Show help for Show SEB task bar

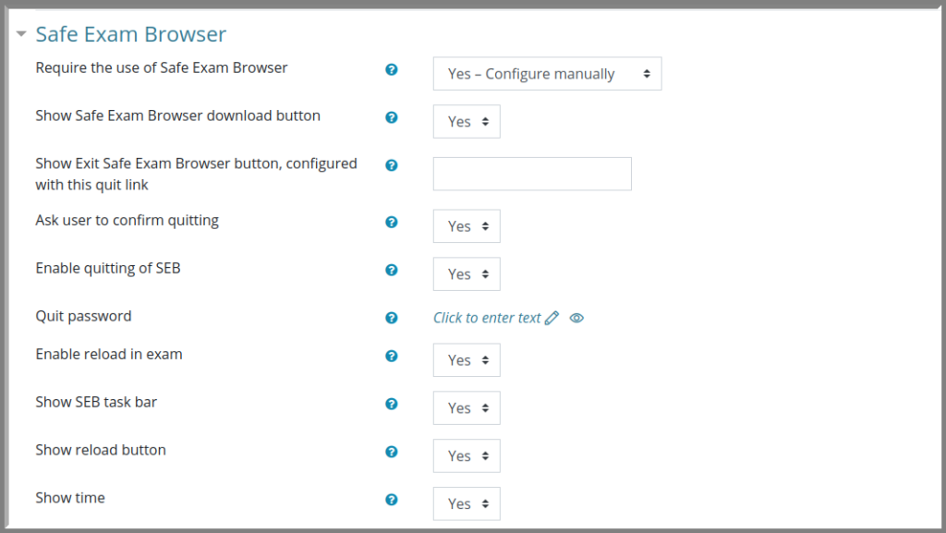[x=392, y=404]
